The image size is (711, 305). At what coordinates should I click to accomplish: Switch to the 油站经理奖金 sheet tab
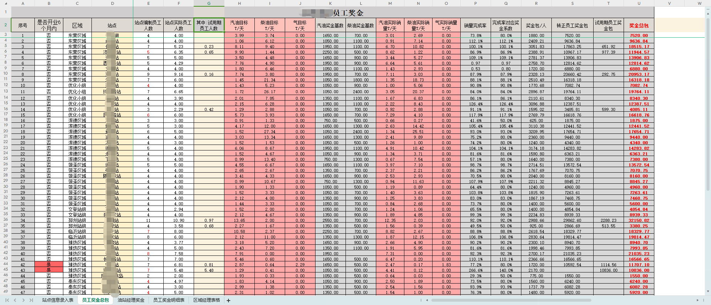pyautogui.click(x=131, y=300)
